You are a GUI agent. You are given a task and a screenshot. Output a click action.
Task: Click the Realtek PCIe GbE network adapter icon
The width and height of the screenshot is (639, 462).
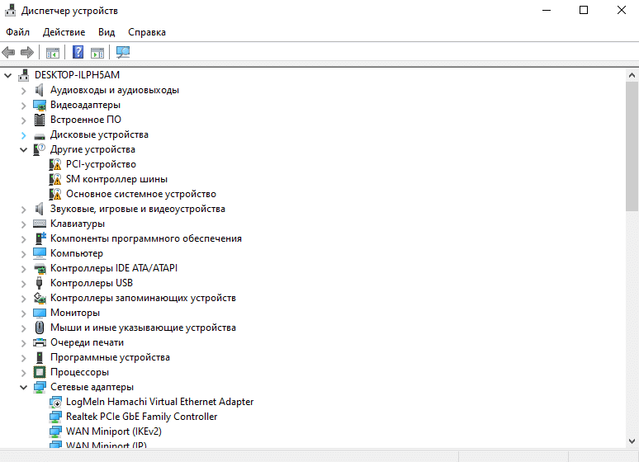[55, 417]
